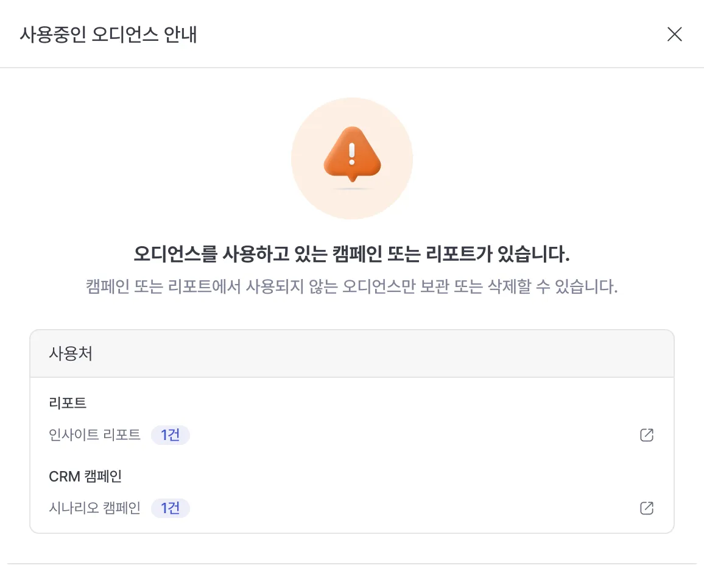Open 인사이트 리포트 external link icon
Viewport: 704px width, 568px height.
click(647, 435)
